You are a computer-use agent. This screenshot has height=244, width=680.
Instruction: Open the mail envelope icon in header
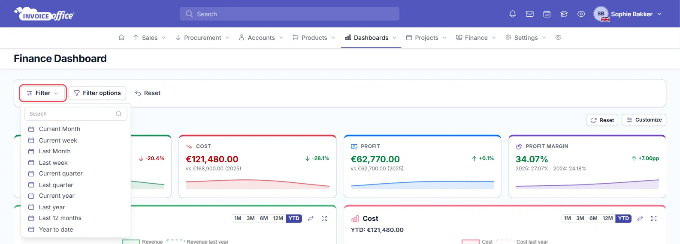[530, 14]
